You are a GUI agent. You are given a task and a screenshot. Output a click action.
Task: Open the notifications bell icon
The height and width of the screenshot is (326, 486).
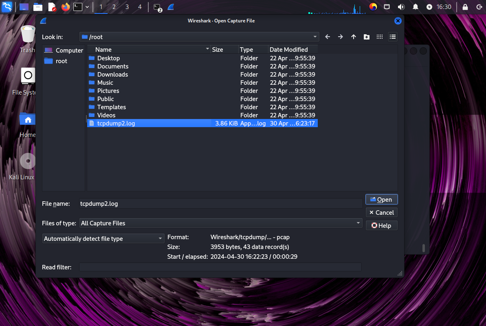pyautogui.click(x=416, y=7)
